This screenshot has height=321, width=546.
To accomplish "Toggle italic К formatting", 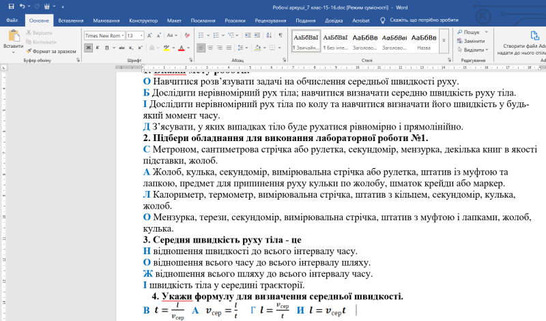I will click(x=98, y=48).
